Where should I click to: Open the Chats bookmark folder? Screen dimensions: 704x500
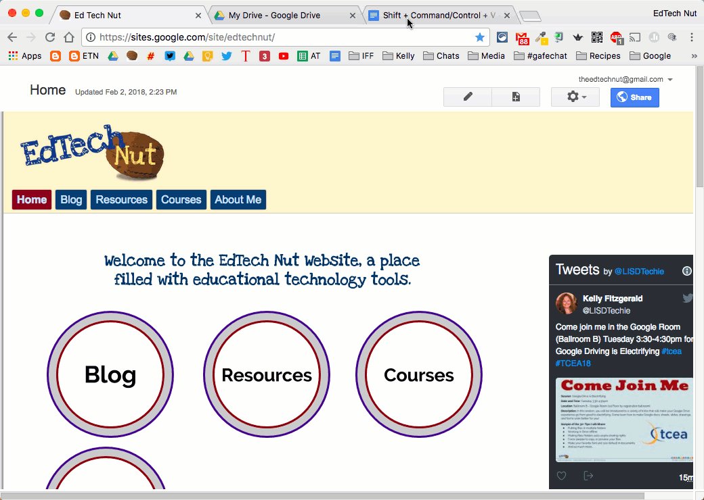click(441, 56)
